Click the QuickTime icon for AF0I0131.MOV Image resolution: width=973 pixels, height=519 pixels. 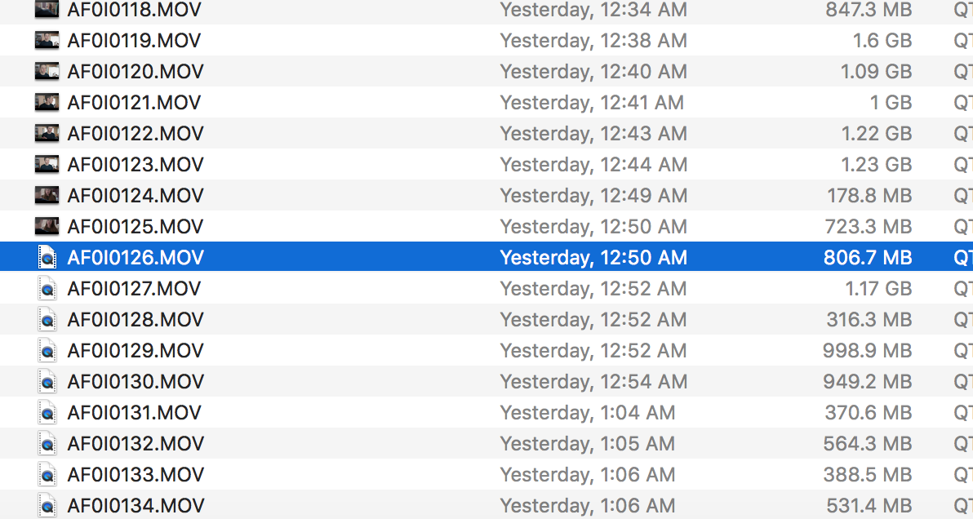pyautogui.click(x=47, y=412)
